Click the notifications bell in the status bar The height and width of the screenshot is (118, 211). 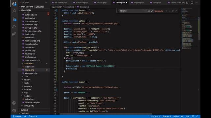click(x=197, y=116)
